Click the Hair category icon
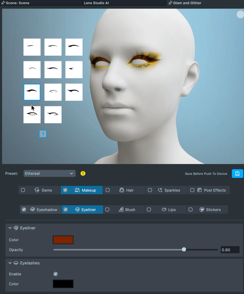This screenshot has width=244, height=294. tap(122, 190)
